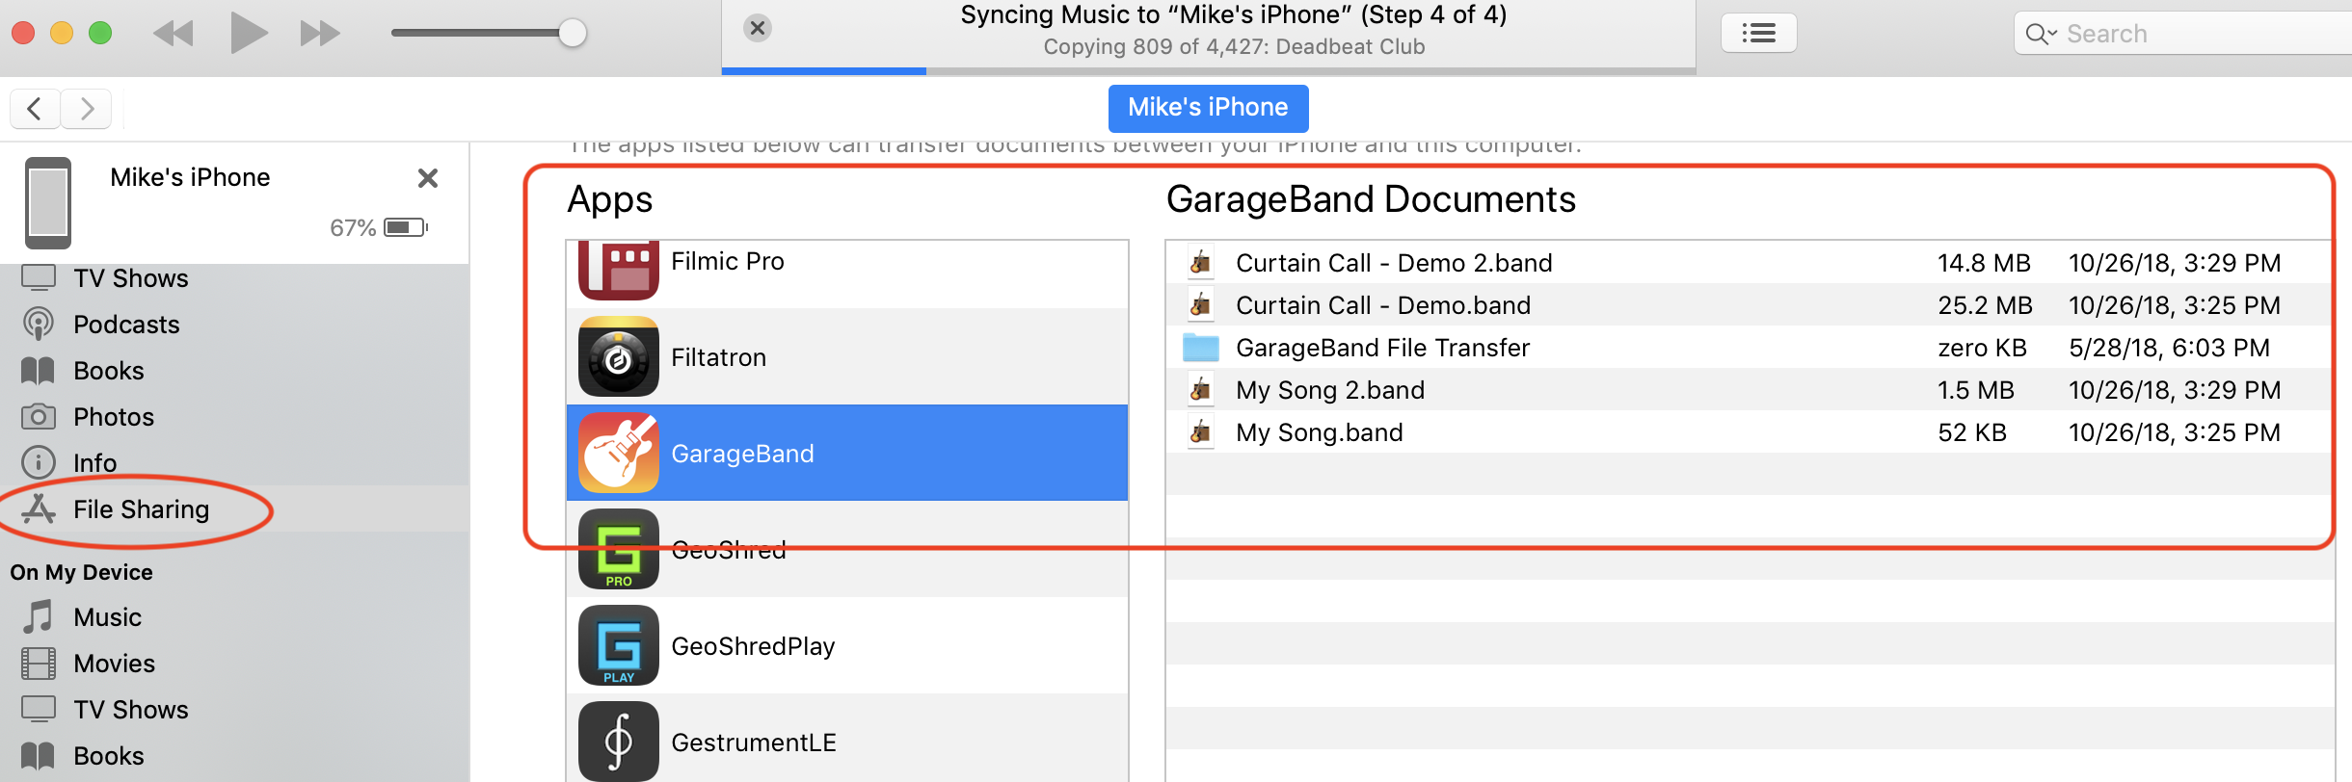Image resolution: width=2352 pixels, height=782 pixels.
Task: Click the Movies filmstrip icon
Action: click(x=38, y=663)
